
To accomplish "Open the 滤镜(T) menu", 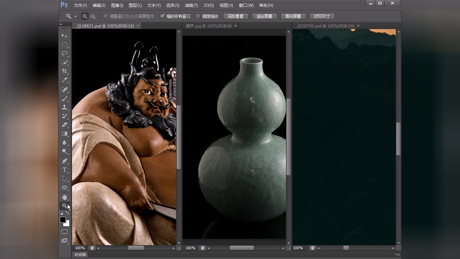I will [191, 5].
